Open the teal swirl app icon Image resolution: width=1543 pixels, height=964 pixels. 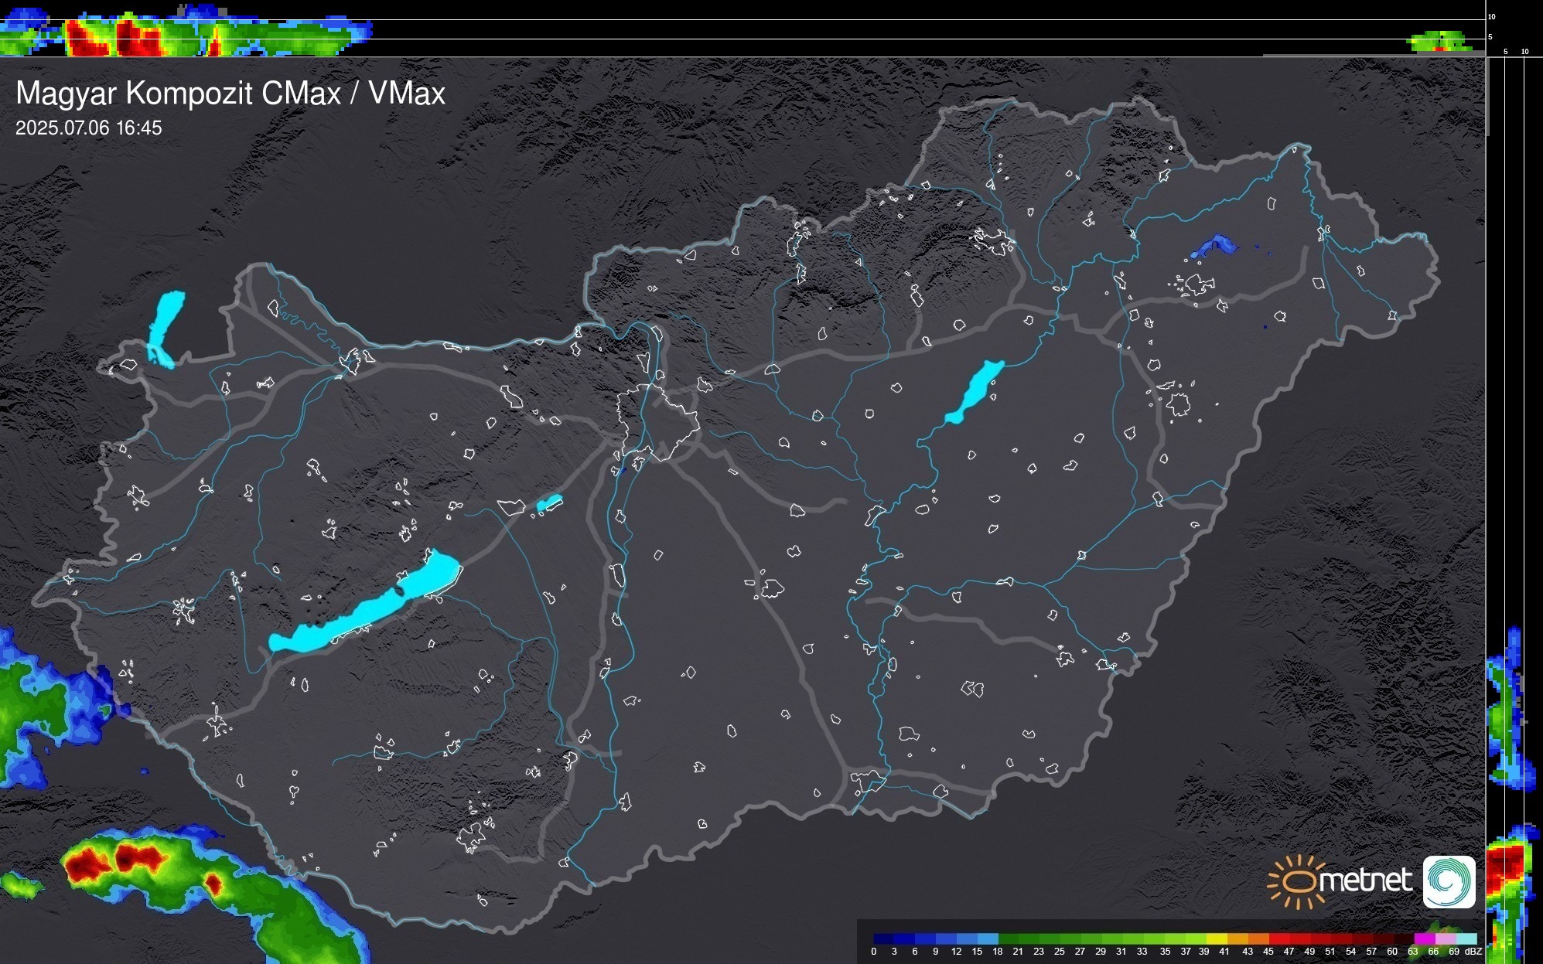point(1449,881)
